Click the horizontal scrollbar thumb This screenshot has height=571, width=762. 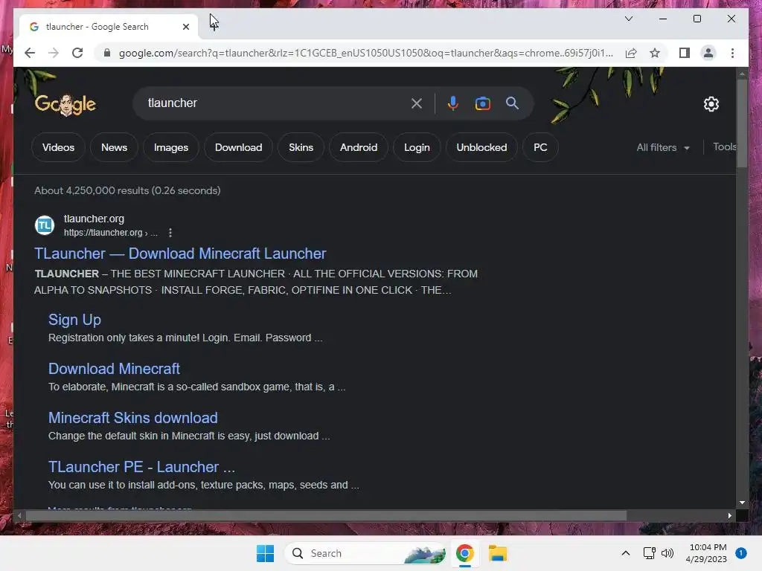(x=326, y=516)
